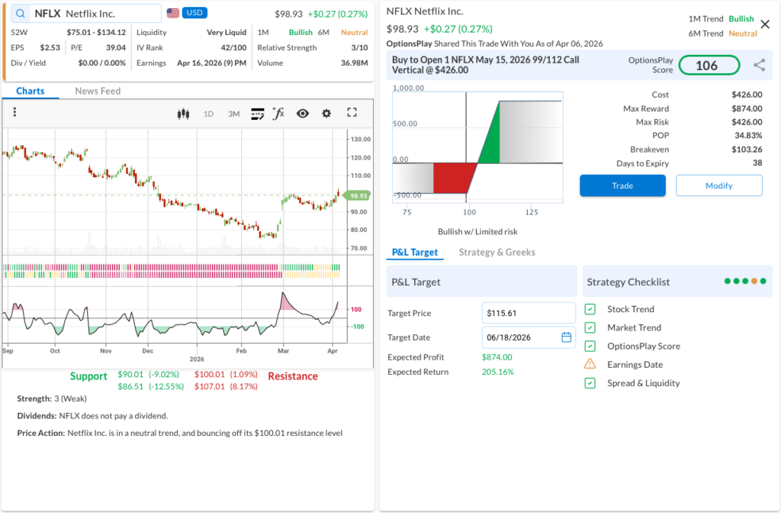Open the 1D interval dropdown
781x513 pixels.
point(208,114)
